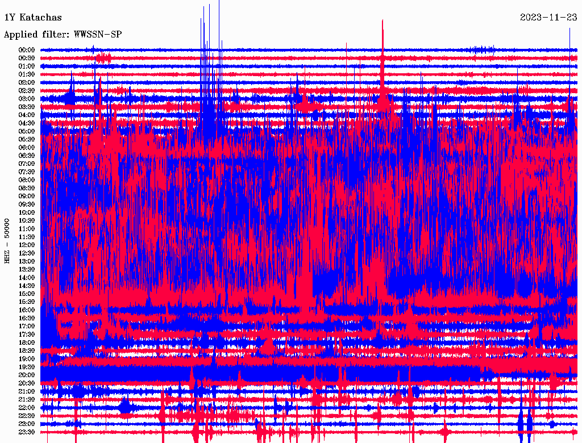582x443 pixels.
Task: Click the 11:30 time label
Action: (x=27, y=237)
